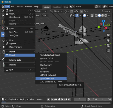Screen dimensions: 113x108
Task: Open the Global transform orientation dropdown
Action: [x=56, y=11]
